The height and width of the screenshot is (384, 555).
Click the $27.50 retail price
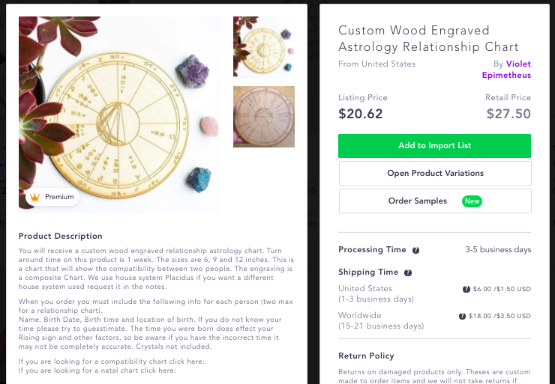508,115
